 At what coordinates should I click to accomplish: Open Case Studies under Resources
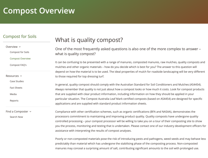(x=17, y=81)
